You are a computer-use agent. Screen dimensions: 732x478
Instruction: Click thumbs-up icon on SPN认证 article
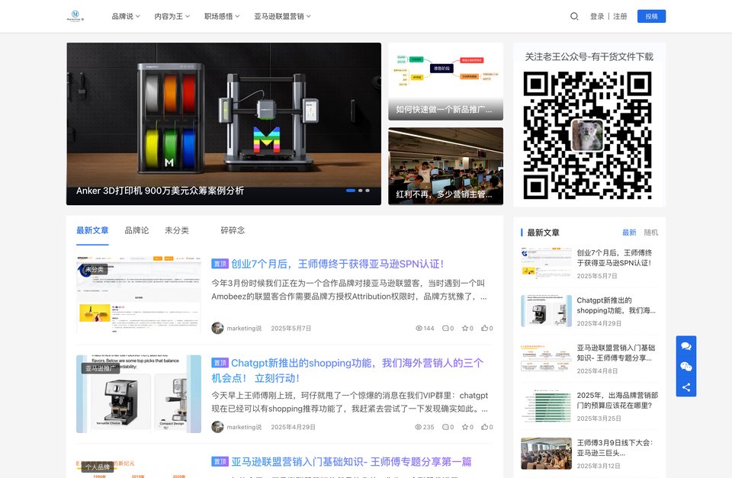click(485, 328)
